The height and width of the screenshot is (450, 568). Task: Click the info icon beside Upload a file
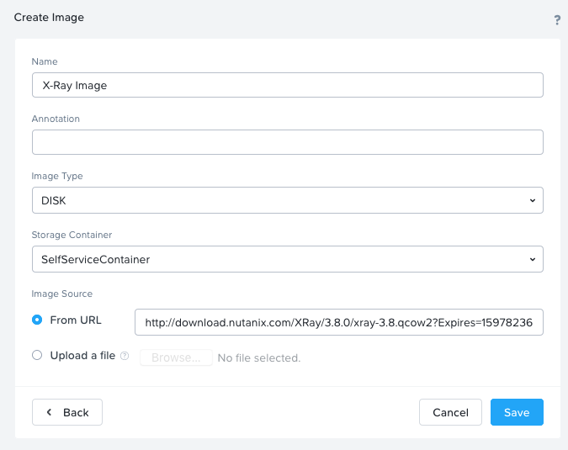pos(125,356)
